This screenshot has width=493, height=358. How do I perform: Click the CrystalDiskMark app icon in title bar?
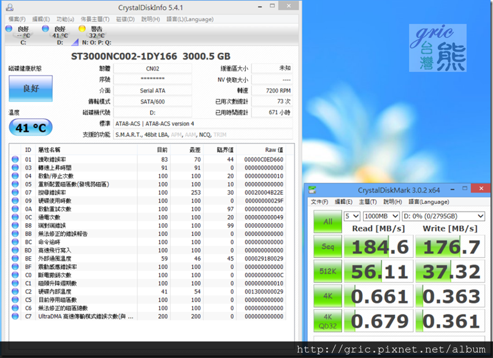pyautogui.click(x=312, y=190)
